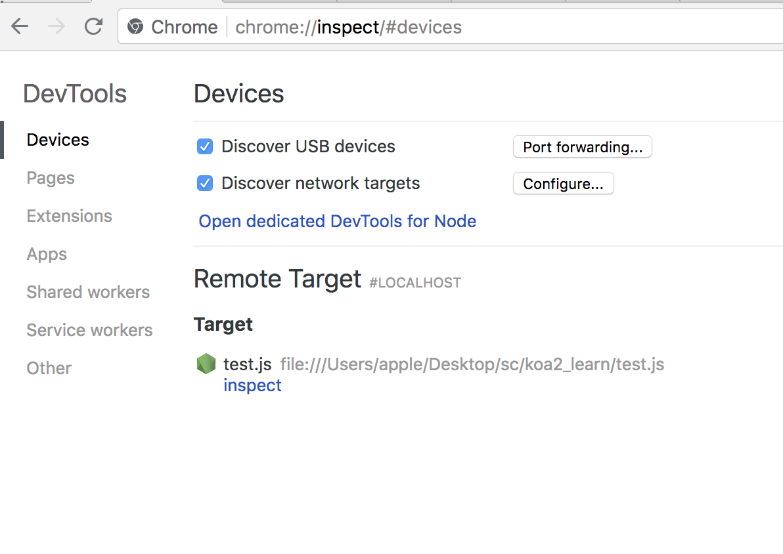The image size is (783, 554).
Task: Toggle Discover network targets checkbox
Action: coord(205,184)
